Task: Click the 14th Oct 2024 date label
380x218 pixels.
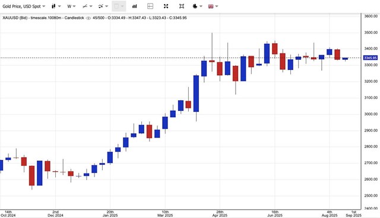Action: tap(8, 214)
